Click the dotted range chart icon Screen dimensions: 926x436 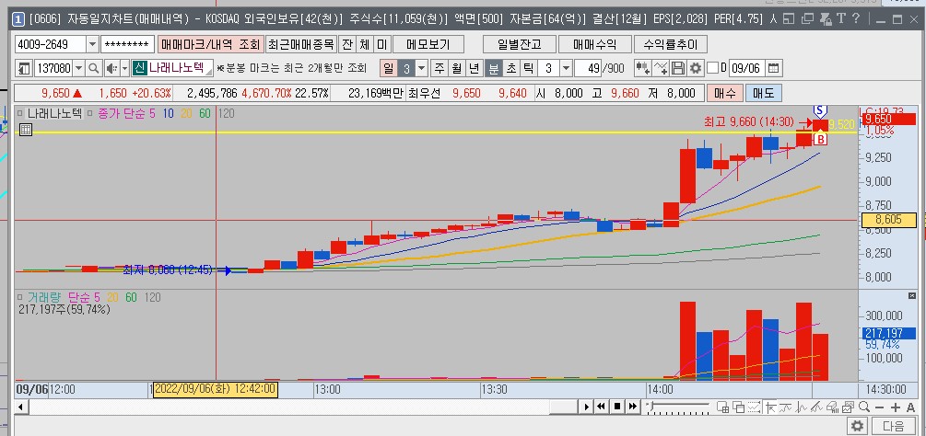[x=754, y=407]
